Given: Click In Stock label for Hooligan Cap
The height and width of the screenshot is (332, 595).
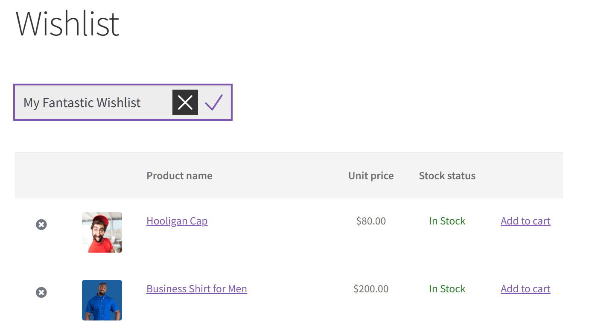Looking at the screenshot, I should point(447,221).
